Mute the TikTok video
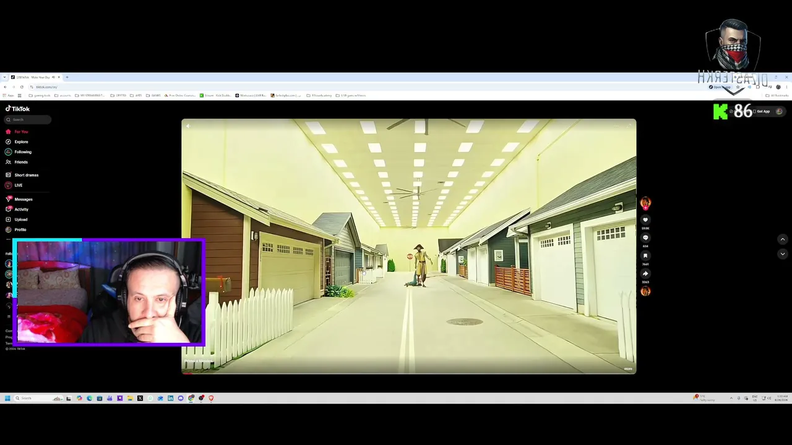Image resolution: width=792 pixels, height=445 pixels. (x=187, y=126)
